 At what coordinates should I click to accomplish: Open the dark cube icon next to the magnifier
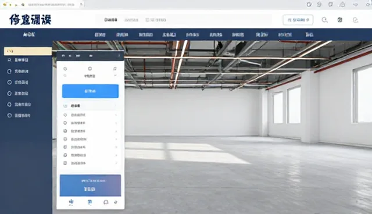click(x=339, y=20)
